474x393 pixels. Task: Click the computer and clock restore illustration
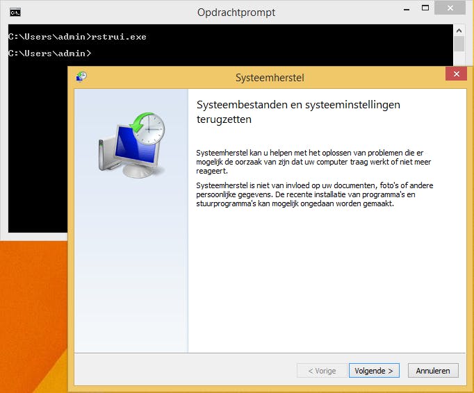point(132,145)
